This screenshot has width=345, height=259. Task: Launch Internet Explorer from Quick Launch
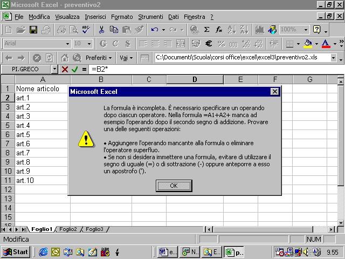[x=43, y=252]
